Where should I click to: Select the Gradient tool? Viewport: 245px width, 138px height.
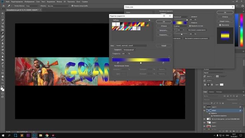click(x=3, y=53)
